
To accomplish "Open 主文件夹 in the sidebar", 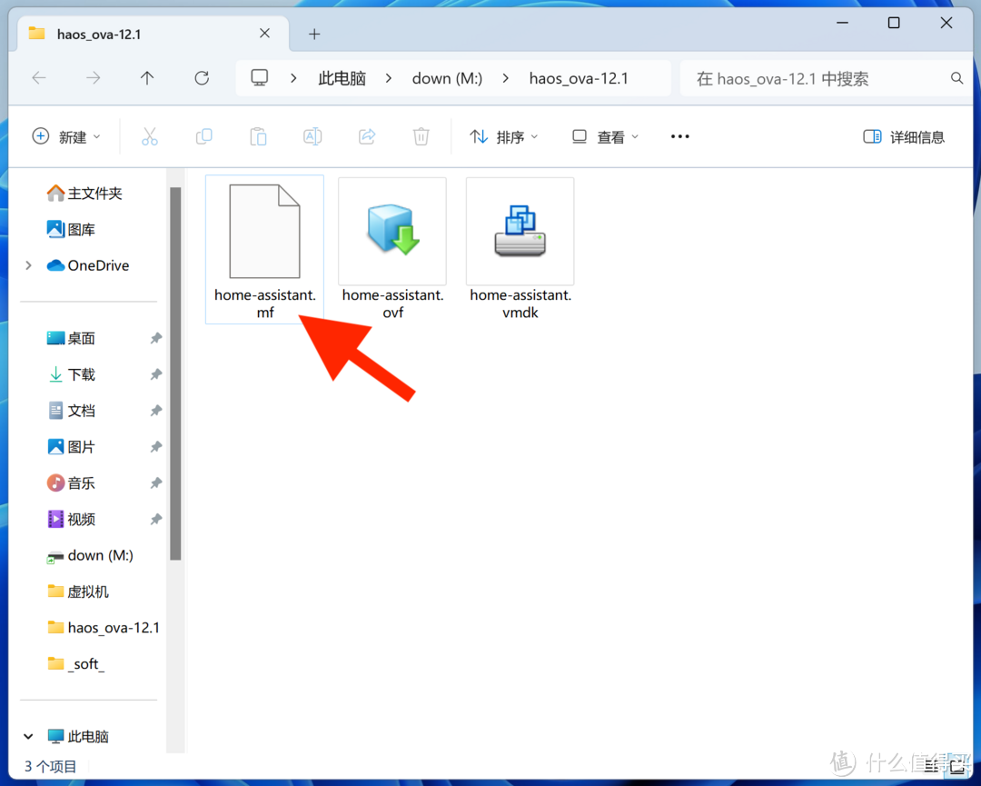I will point(84,194).
